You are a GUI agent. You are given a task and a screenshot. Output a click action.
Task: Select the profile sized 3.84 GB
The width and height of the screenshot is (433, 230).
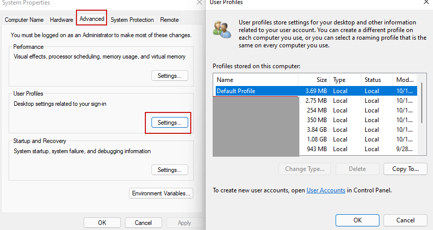point(315,129)
